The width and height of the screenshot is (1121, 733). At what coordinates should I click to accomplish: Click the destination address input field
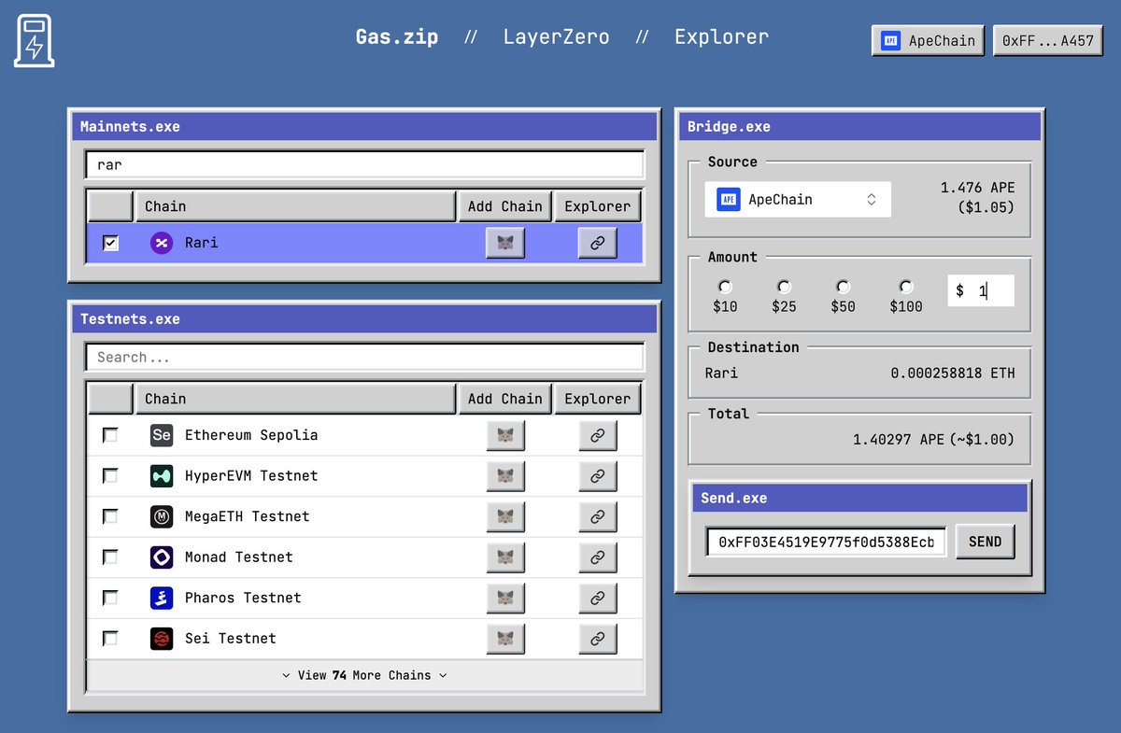click(x=827, y=542)
